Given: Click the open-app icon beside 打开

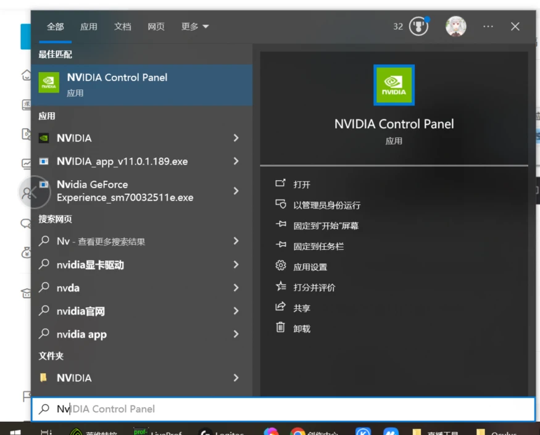Looking at the screenshot, I should tap(281, 183).
